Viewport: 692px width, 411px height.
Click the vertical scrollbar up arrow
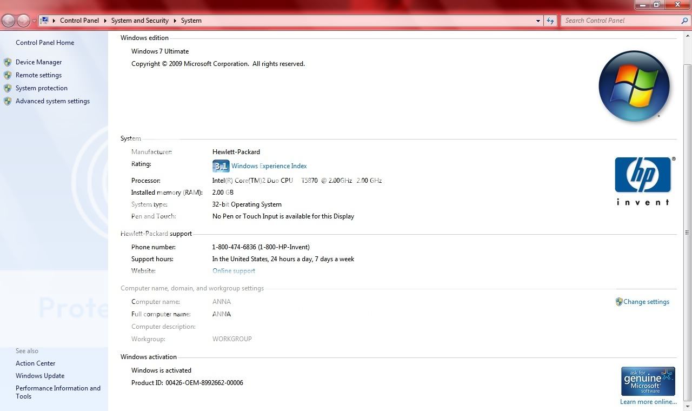pos(687,36)
